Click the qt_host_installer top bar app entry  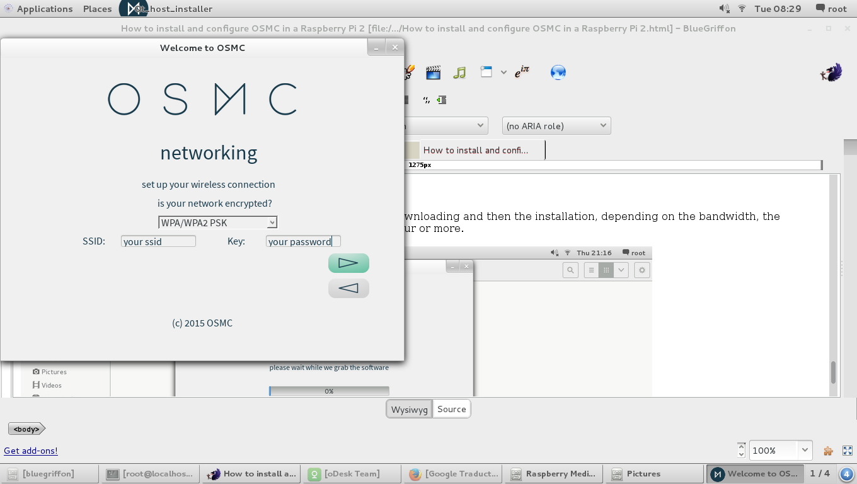click(x=166, y=9)
